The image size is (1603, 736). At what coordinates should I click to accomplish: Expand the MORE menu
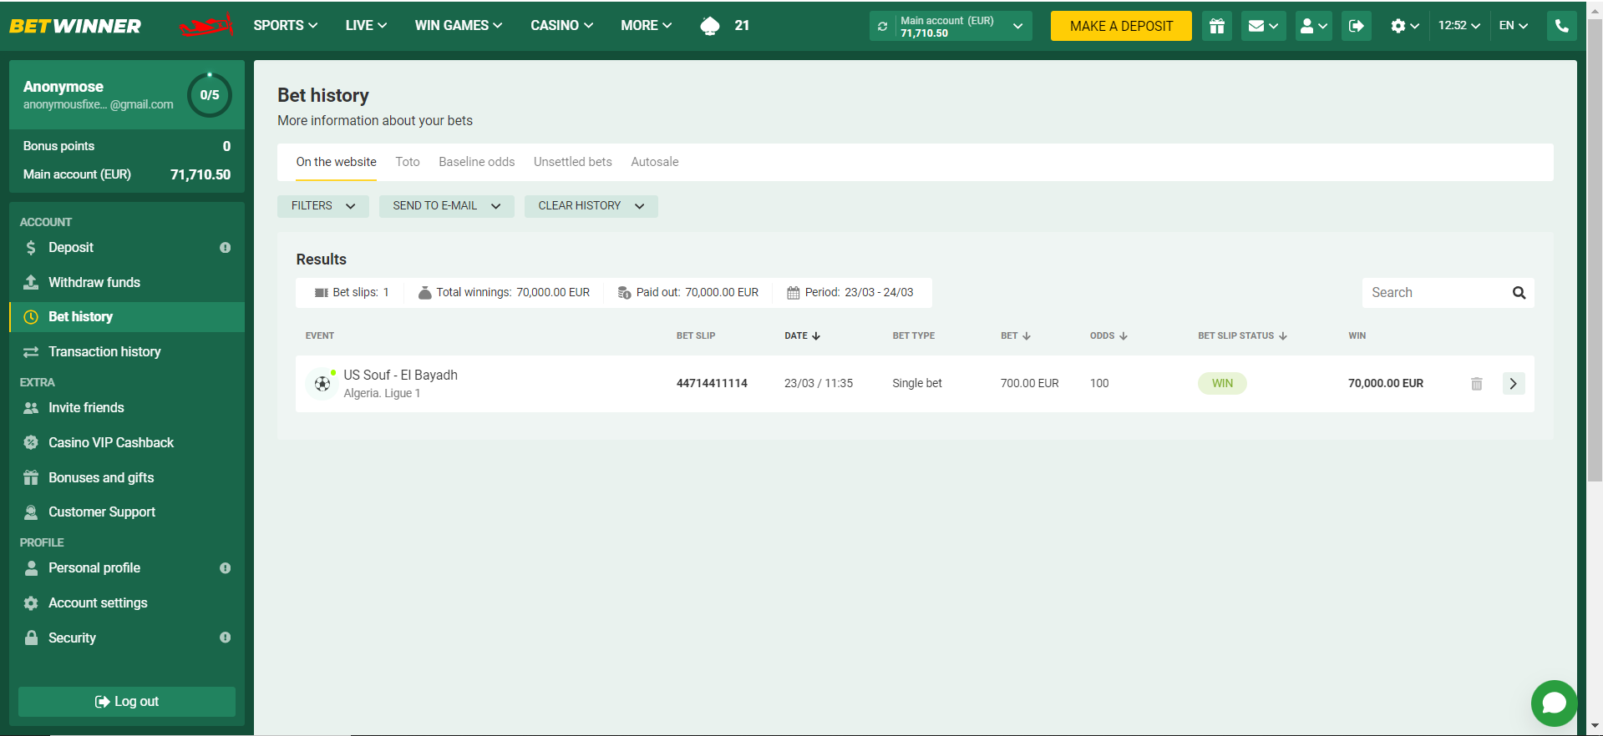tap(646, 26)
